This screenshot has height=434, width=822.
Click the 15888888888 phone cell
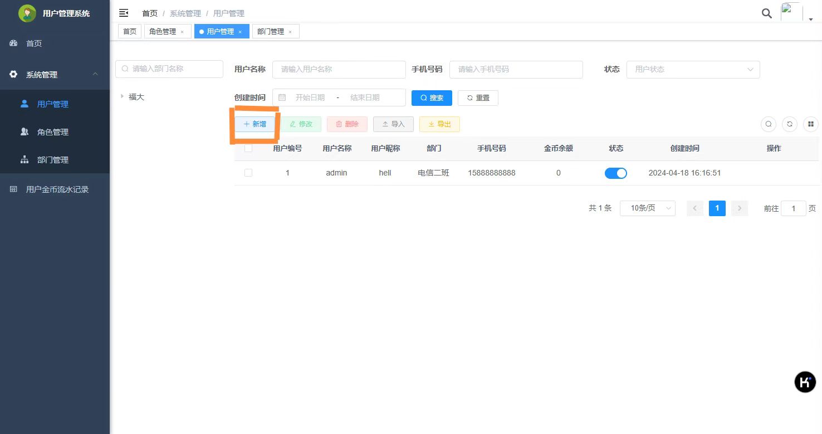[492, 173]
